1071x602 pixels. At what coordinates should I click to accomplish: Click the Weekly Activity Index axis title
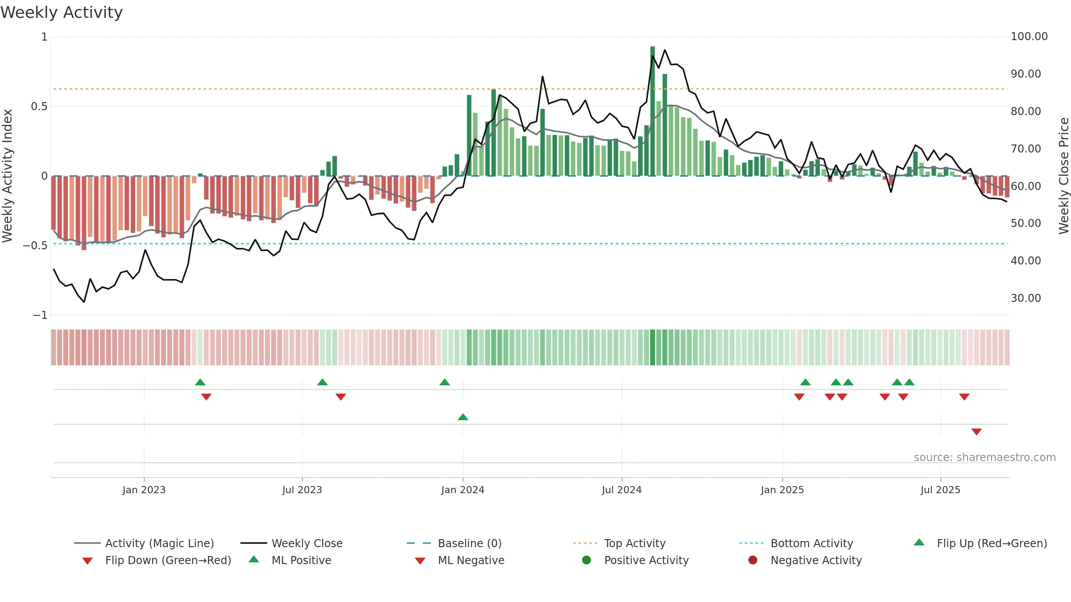click(x=7, y=176)
